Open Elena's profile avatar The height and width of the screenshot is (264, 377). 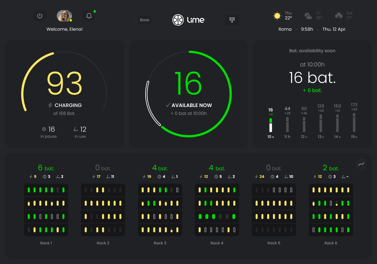(64, 16)
